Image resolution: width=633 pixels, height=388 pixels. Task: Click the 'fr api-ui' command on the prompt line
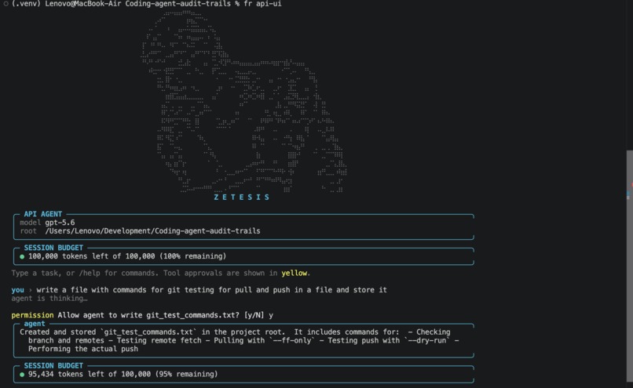tap(262, 4)
